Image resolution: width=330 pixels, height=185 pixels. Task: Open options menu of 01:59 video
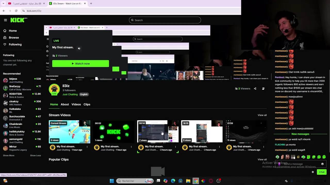pos(263,147)
